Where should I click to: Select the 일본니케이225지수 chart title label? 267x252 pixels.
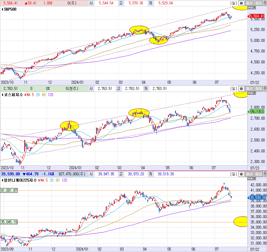(20, 180)
